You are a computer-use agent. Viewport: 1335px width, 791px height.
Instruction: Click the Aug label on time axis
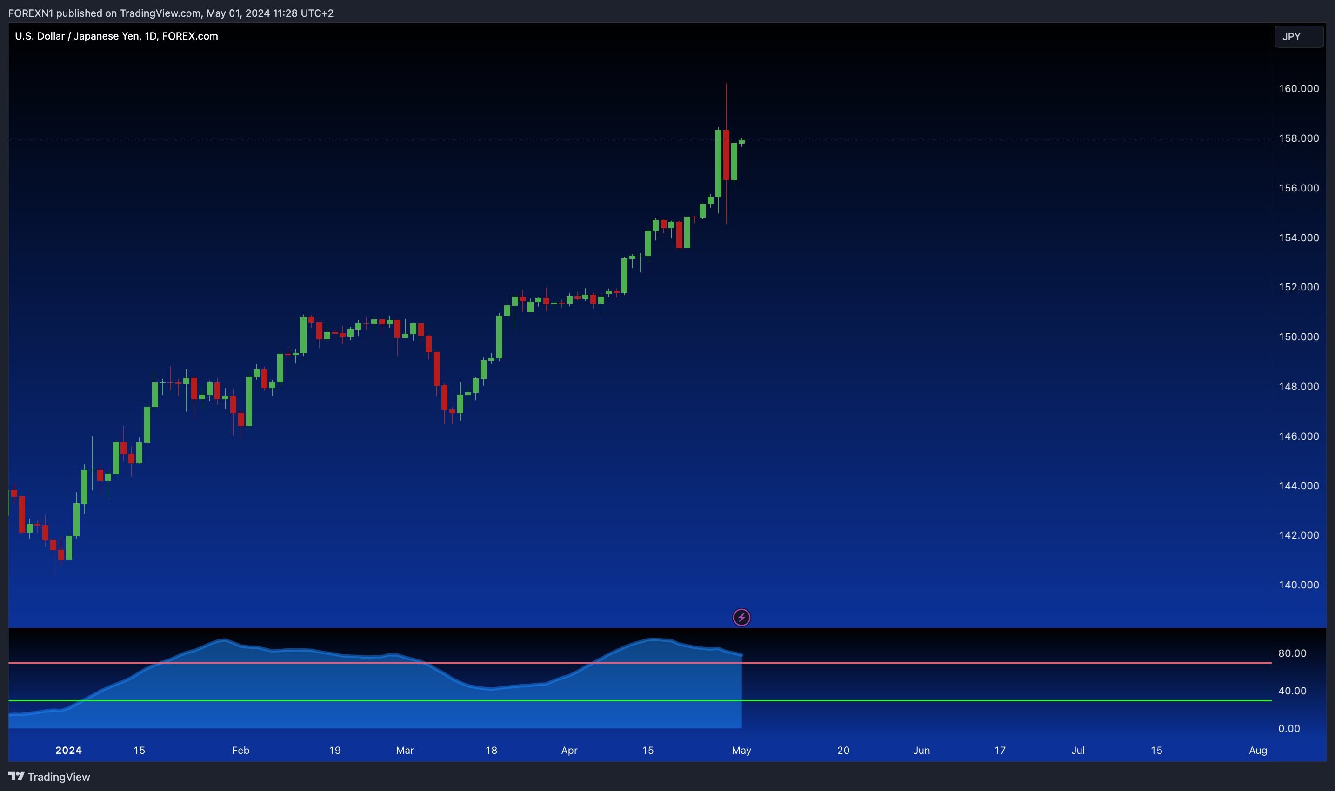[1258, 750]
